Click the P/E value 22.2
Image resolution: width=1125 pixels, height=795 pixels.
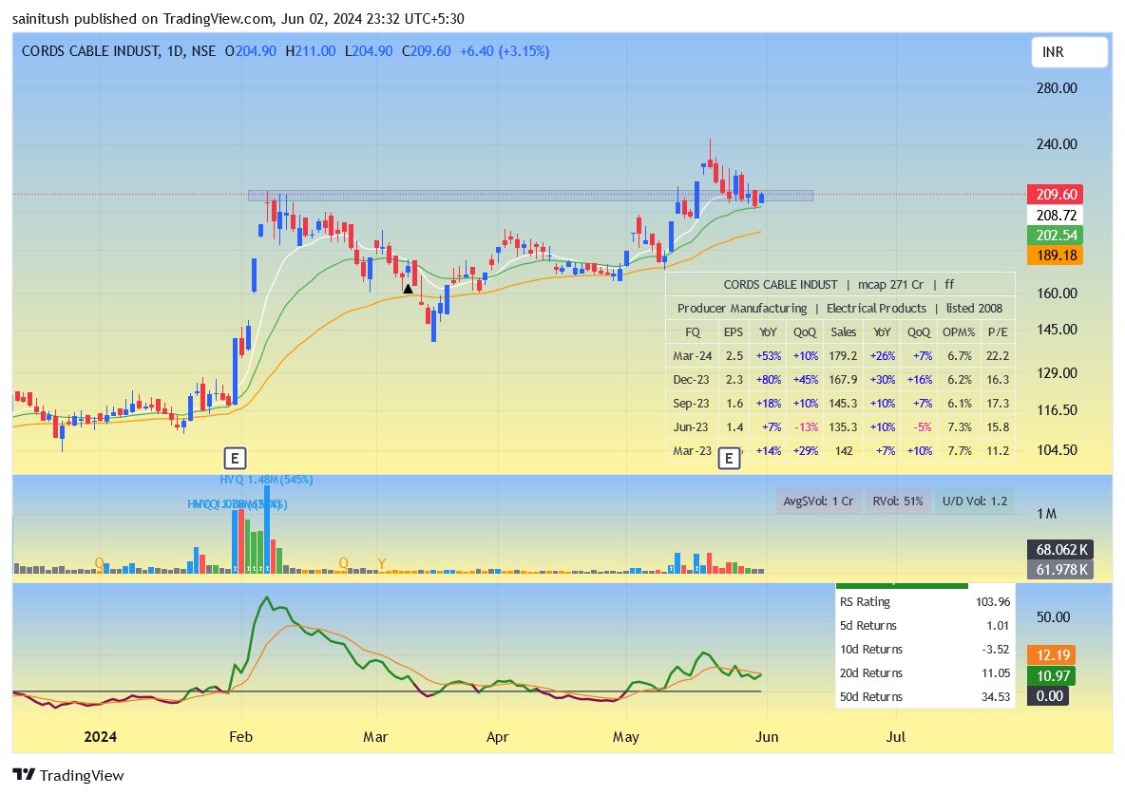point(998,356)
